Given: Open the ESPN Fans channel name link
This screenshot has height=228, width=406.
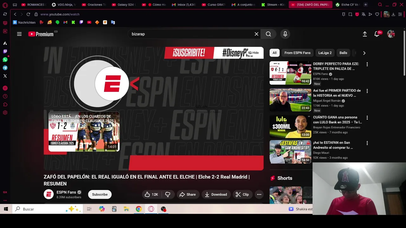Looking at the screenshot, I should pyautogui.click(x=66, y=192).
